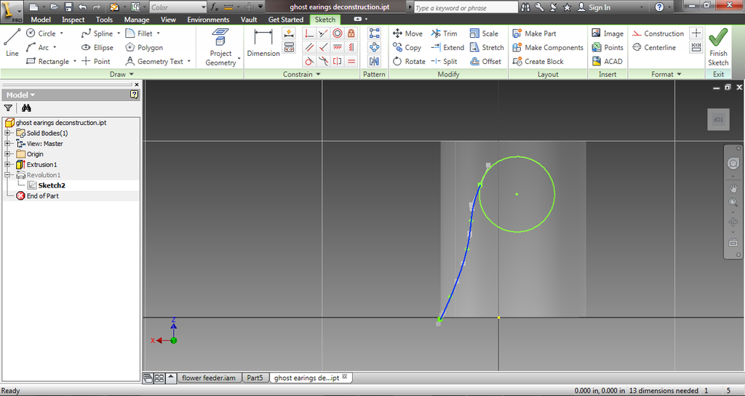This screenshot has height=396, width=745.
Task: Expand the Constrain panel dropdown
Action: pyautogui.click(x=302, y=74)
